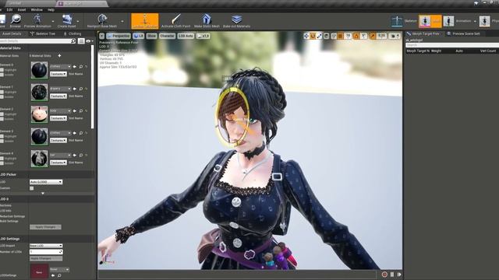Screen dimensions: 499x280
Task: Open Element 0 material dropdown
Action: coord(61,67)
